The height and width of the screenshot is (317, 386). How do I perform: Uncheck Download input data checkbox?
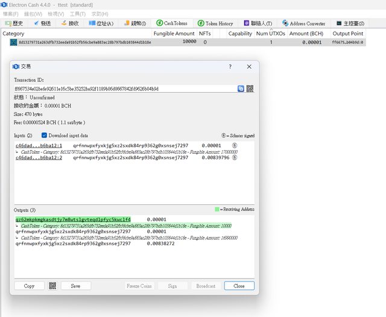point(45,136)
